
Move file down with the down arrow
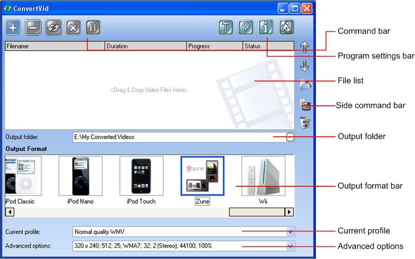pos(304,66)
